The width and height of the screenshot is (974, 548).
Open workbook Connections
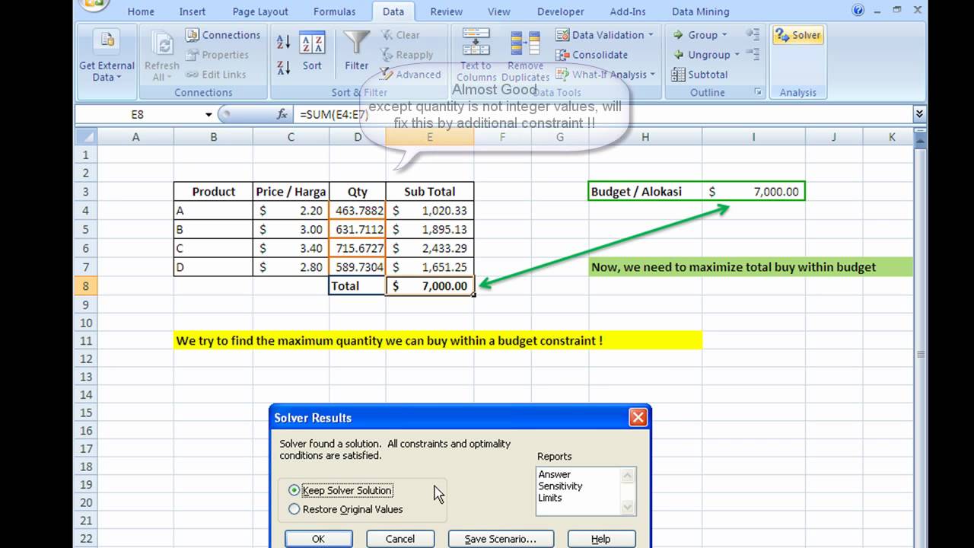222,35
